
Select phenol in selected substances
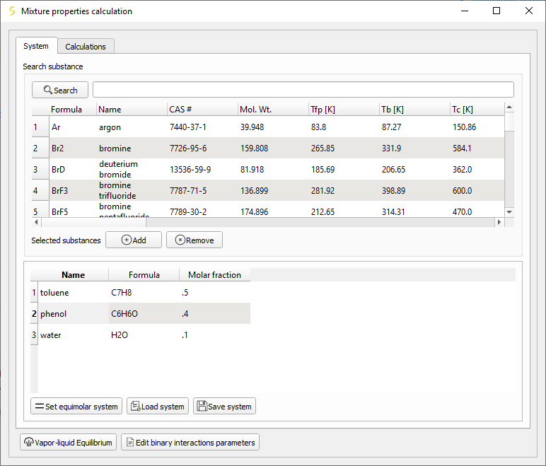[x=73, y=314]
